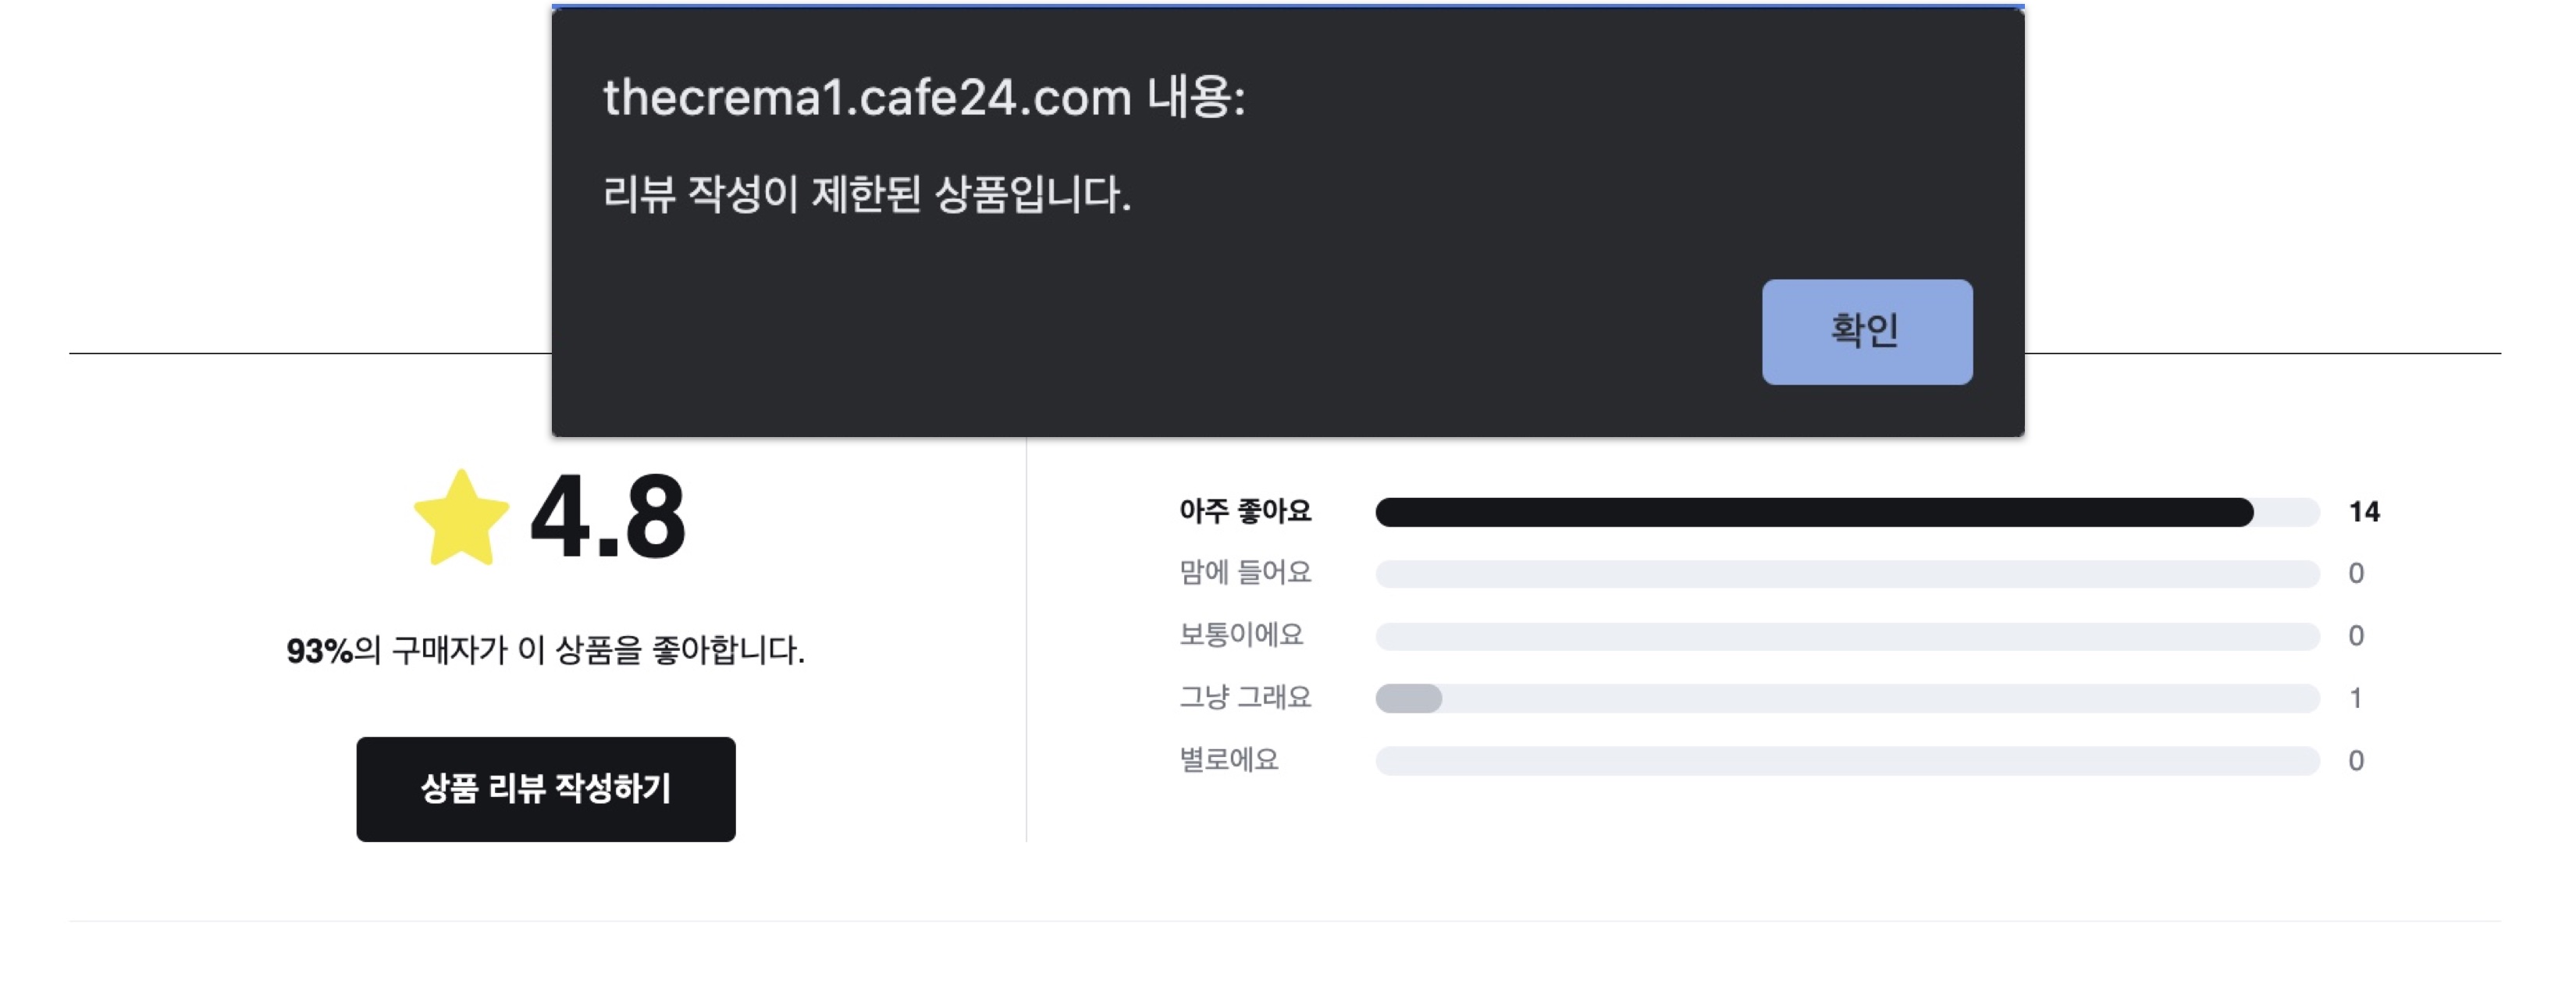
Task: Click the count 14 beside 아주 좋아요
Action: point(2363,512)
